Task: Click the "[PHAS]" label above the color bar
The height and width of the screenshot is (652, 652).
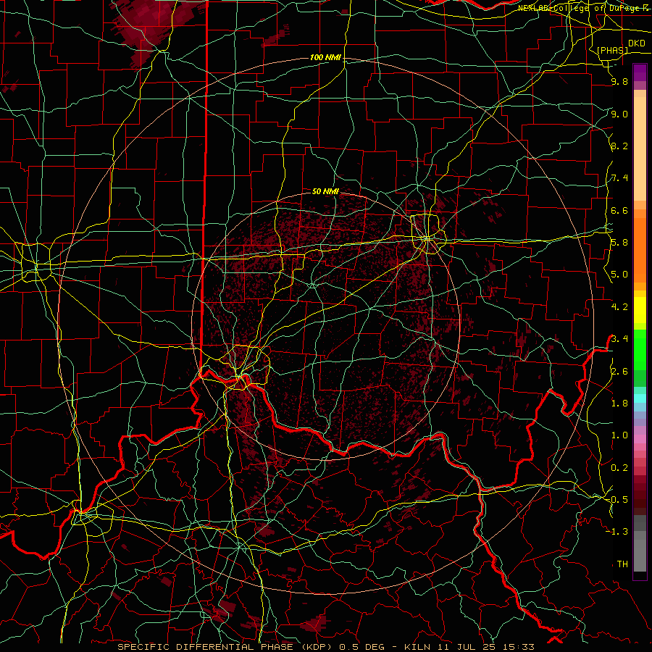Action: [612, 50]
